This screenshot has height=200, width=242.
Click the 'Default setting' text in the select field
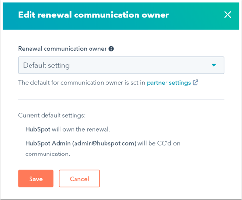click(x=46, y=65)
